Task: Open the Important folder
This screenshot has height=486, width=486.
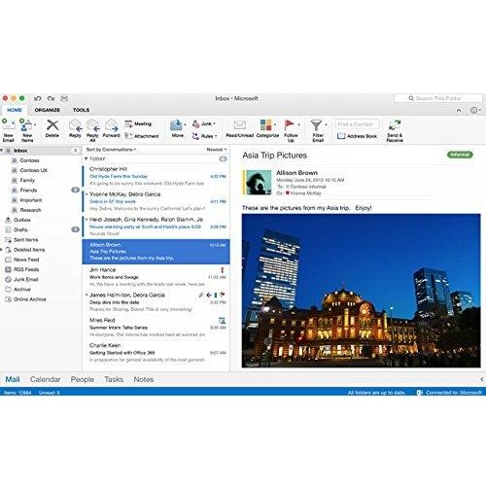Action: pos(31,200)
